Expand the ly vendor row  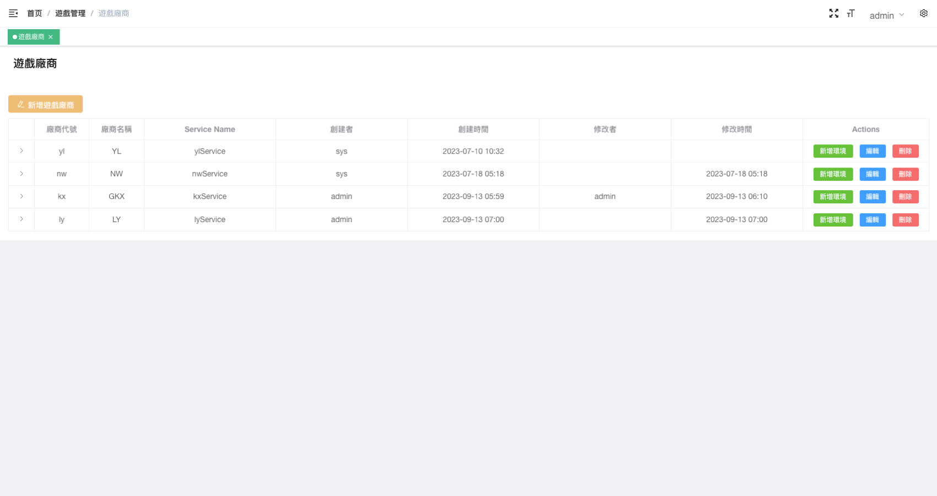pos(21,219)
